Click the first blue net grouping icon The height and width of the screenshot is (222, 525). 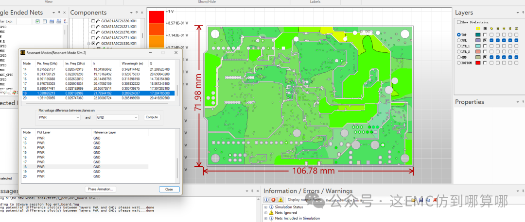(x=52, y=21)
